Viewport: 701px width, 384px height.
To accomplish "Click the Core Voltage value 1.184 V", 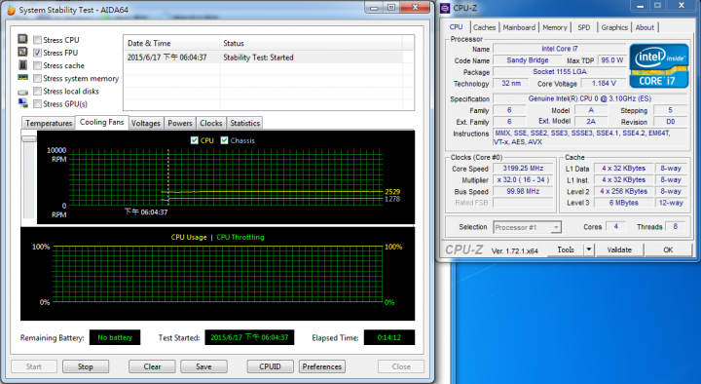I will pyautogui.click(x=604, y=83).
